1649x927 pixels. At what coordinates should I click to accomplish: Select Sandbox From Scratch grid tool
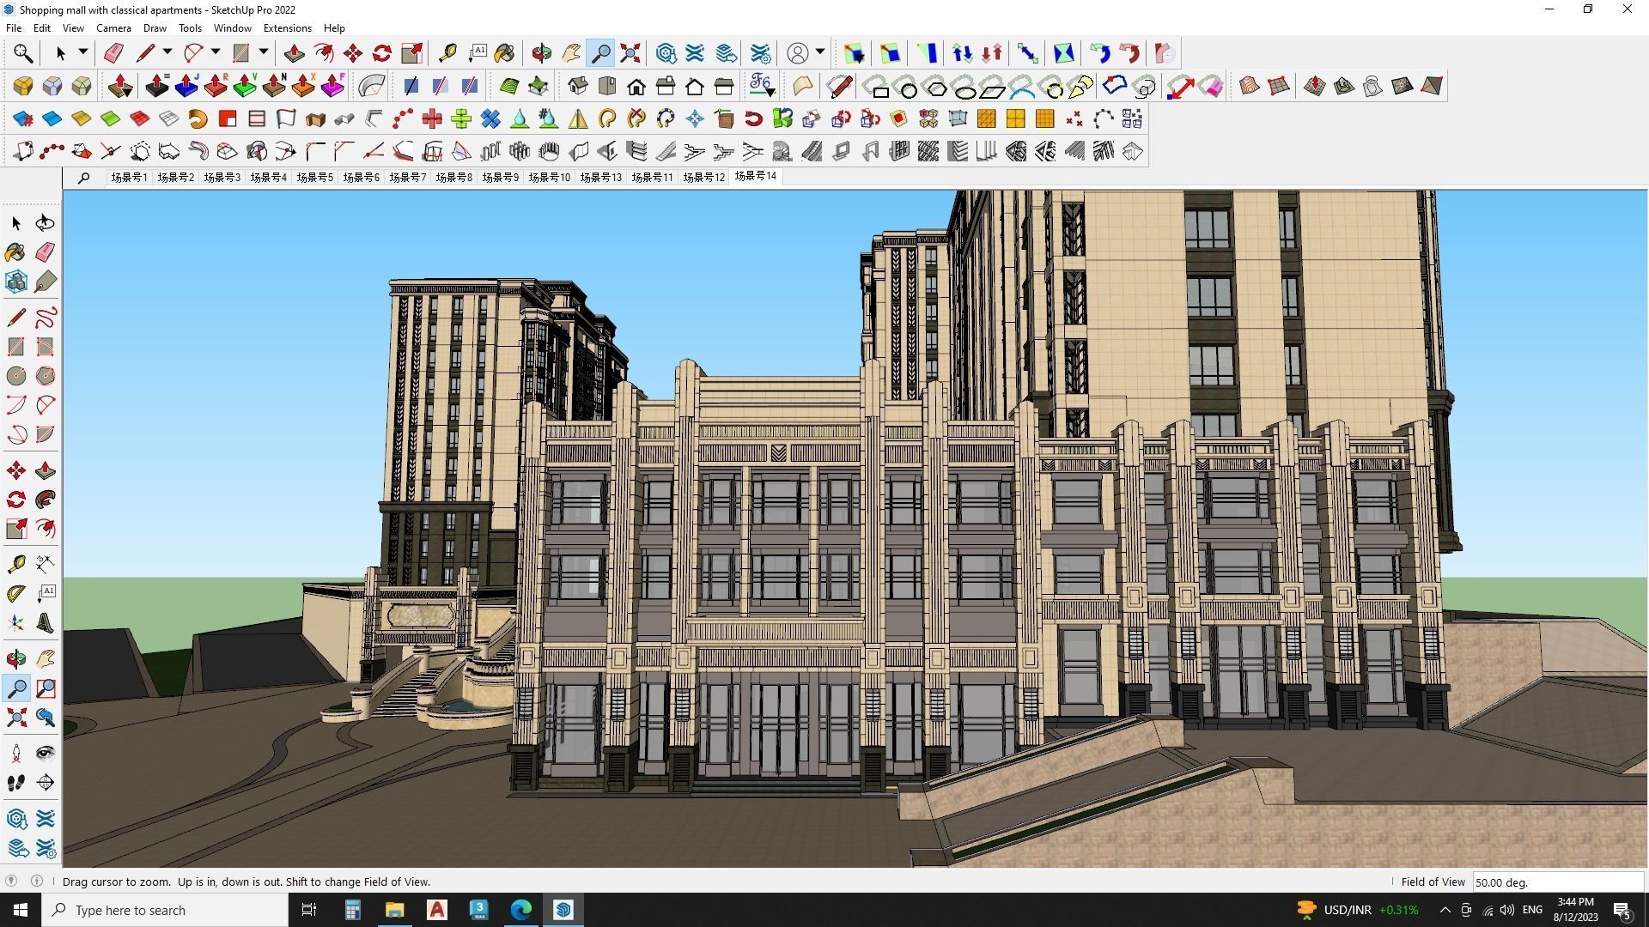tap(1279, 86)
